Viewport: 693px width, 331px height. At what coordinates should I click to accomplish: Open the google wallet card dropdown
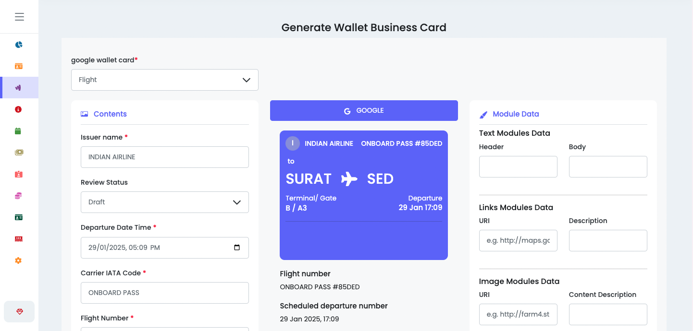click(x=165, y=80)
